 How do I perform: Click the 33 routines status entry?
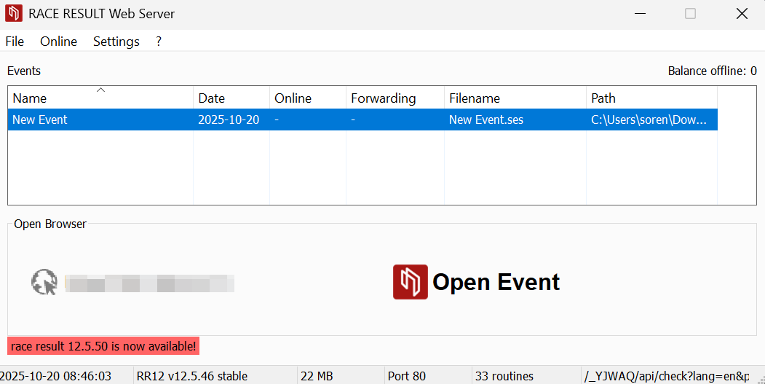click(x=504, y=376)
